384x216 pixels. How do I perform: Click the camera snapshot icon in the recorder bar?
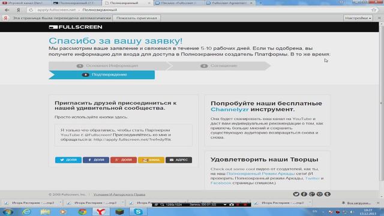tap(232, 205)
